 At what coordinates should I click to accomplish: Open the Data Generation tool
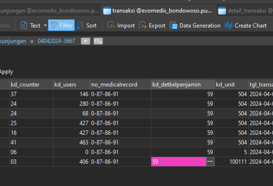click(x=195, y=25)
